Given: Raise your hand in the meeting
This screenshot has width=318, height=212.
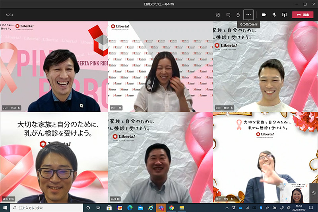Looking at the screenshot, I should click(238, 15).
